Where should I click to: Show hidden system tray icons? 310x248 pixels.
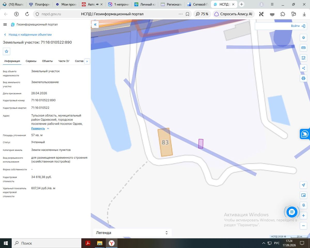263,243
